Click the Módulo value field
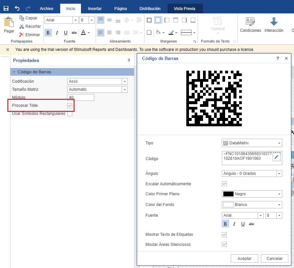 tap(81, 97)
